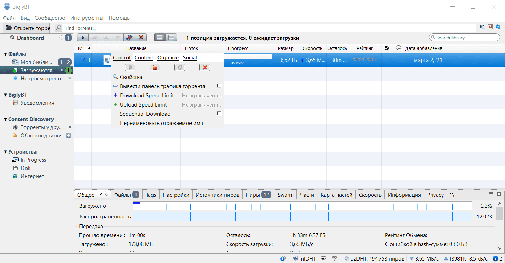This screenshot has height=263, width=505.
Task: Collapse the Файлы sidebar section
Action: [x=5, y=54]
